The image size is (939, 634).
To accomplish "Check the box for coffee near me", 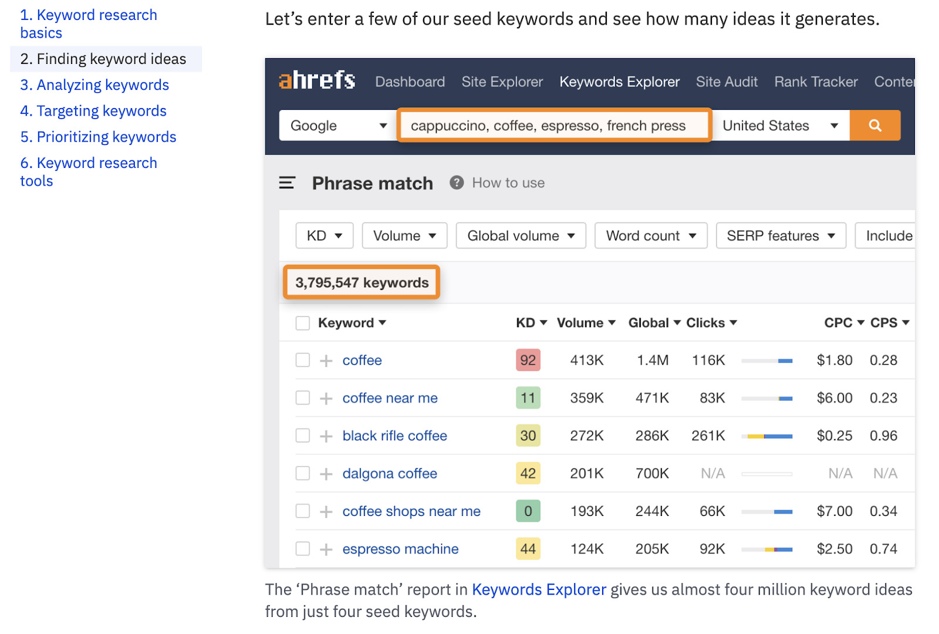I will tap(303, 398).
